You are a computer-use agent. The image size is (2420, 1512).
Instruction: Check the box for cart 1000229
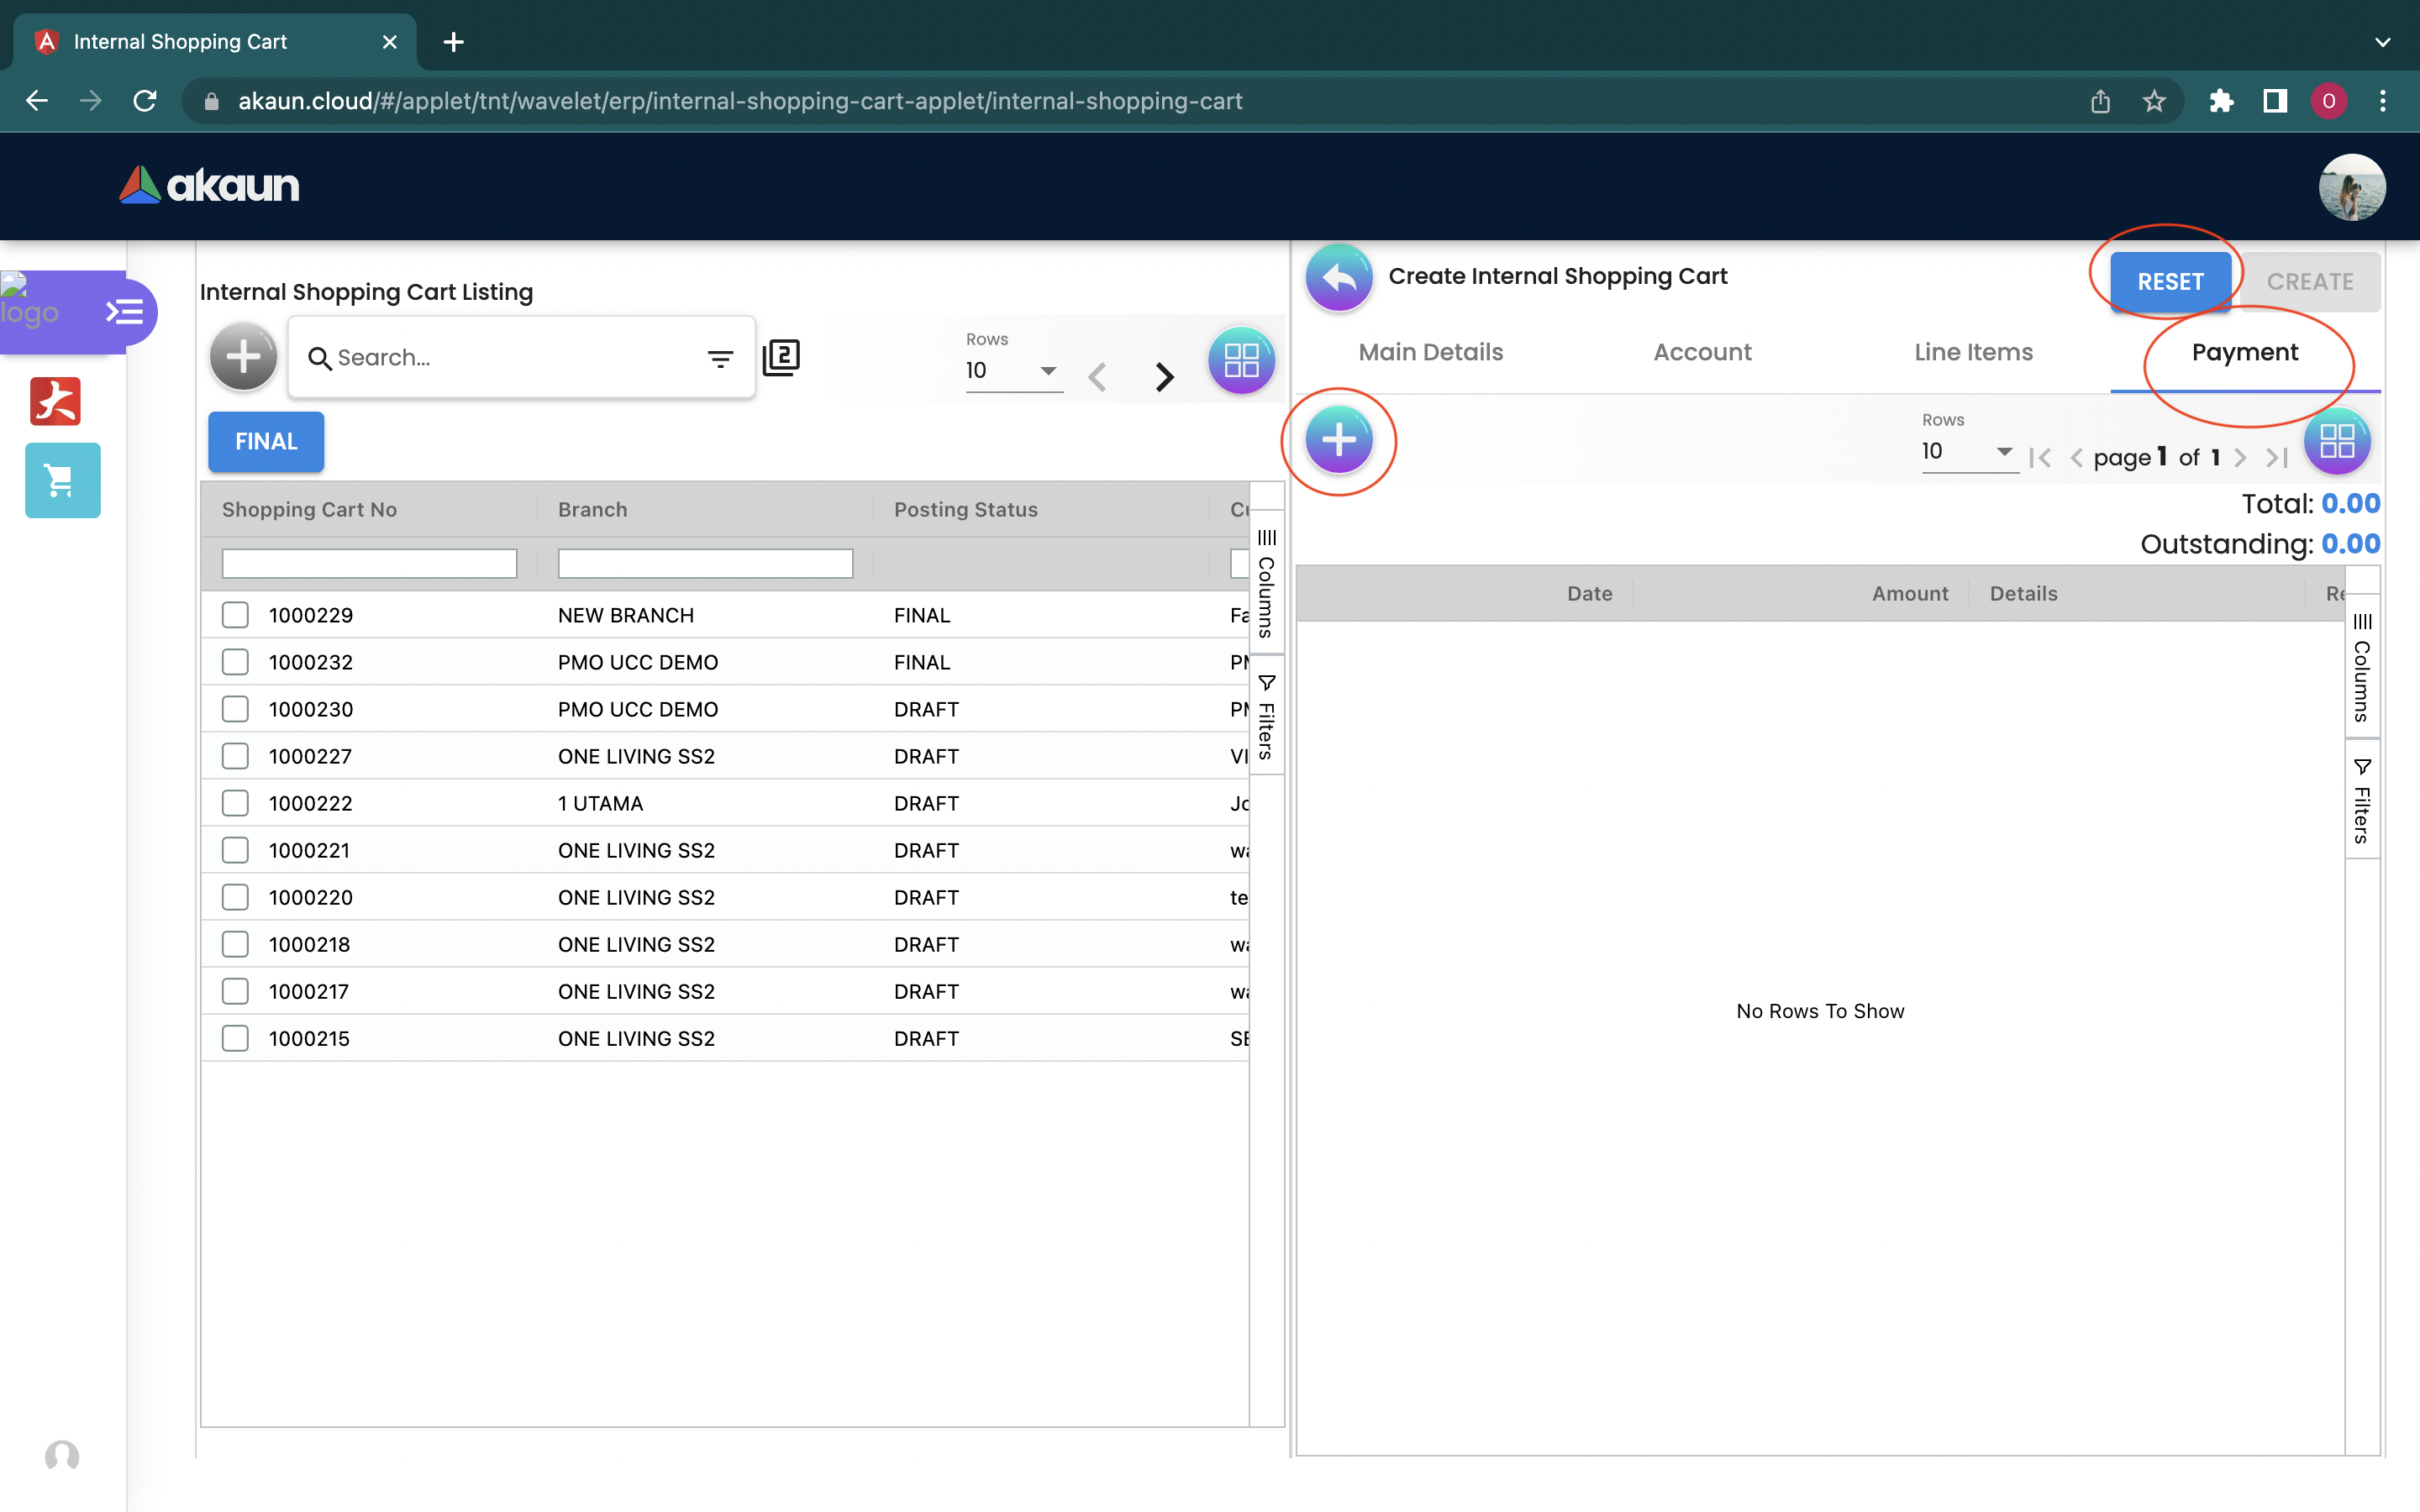235,615
